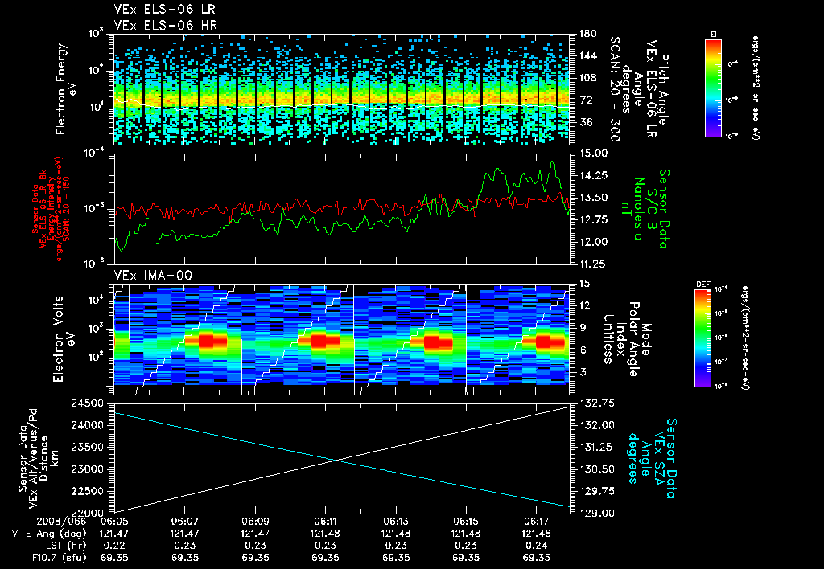Select the 'VEx ELS-06 HR' title text
Viewport: 824px width, 569px height.
pyautogui.click(x=166, y=25)
